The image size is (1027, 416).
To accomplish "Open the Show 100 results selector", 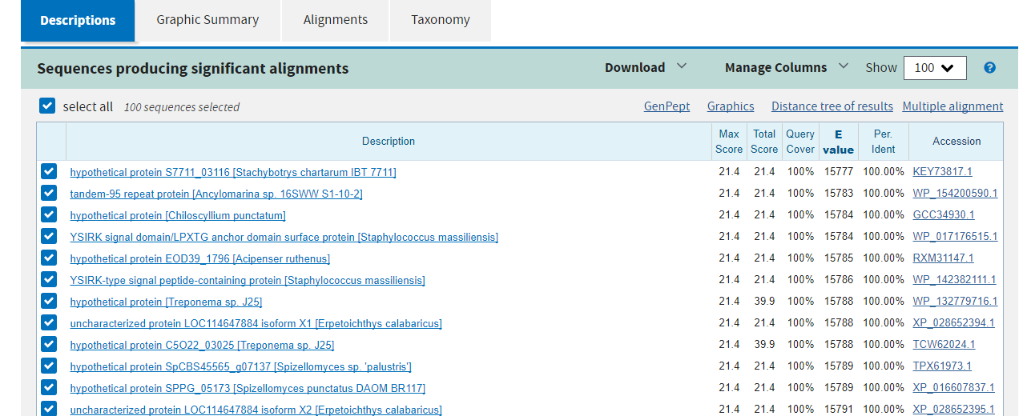I will [x=934, y=68].
